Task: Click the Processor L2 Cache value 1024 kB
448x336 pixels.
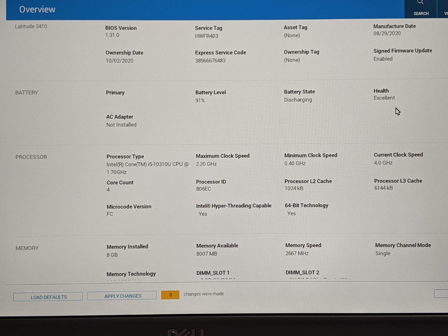Action: pyautogui.click(x=294, y=188)
